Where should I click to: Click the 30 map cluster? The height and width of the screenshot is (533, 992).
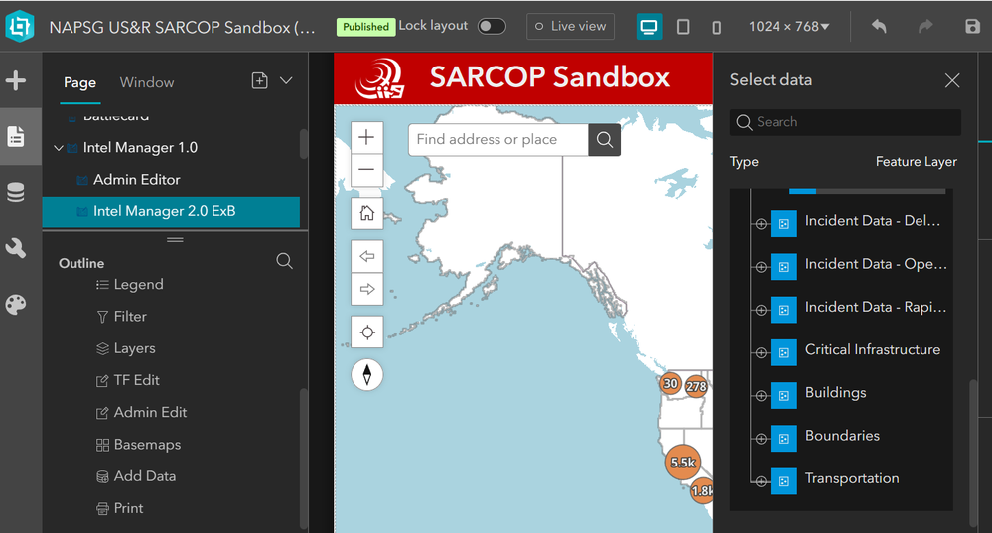click(x=670, y=383)
